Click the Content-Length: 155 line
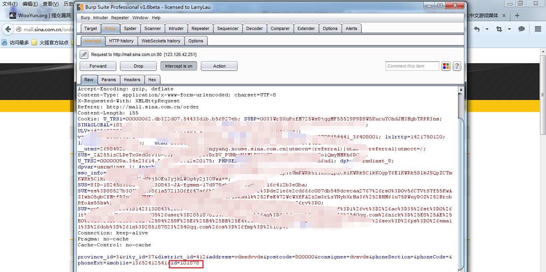546x272 pixels. pos(108,113)
